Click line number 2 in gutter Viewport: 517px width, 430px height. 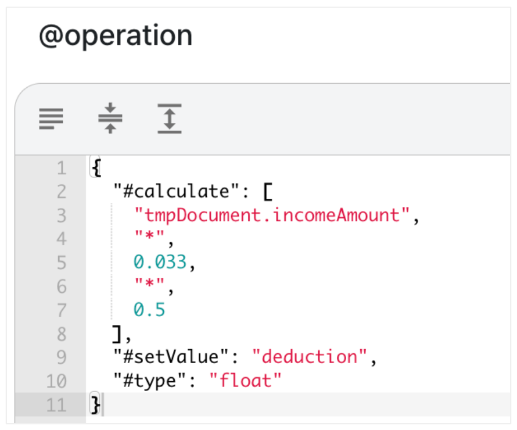62,192
